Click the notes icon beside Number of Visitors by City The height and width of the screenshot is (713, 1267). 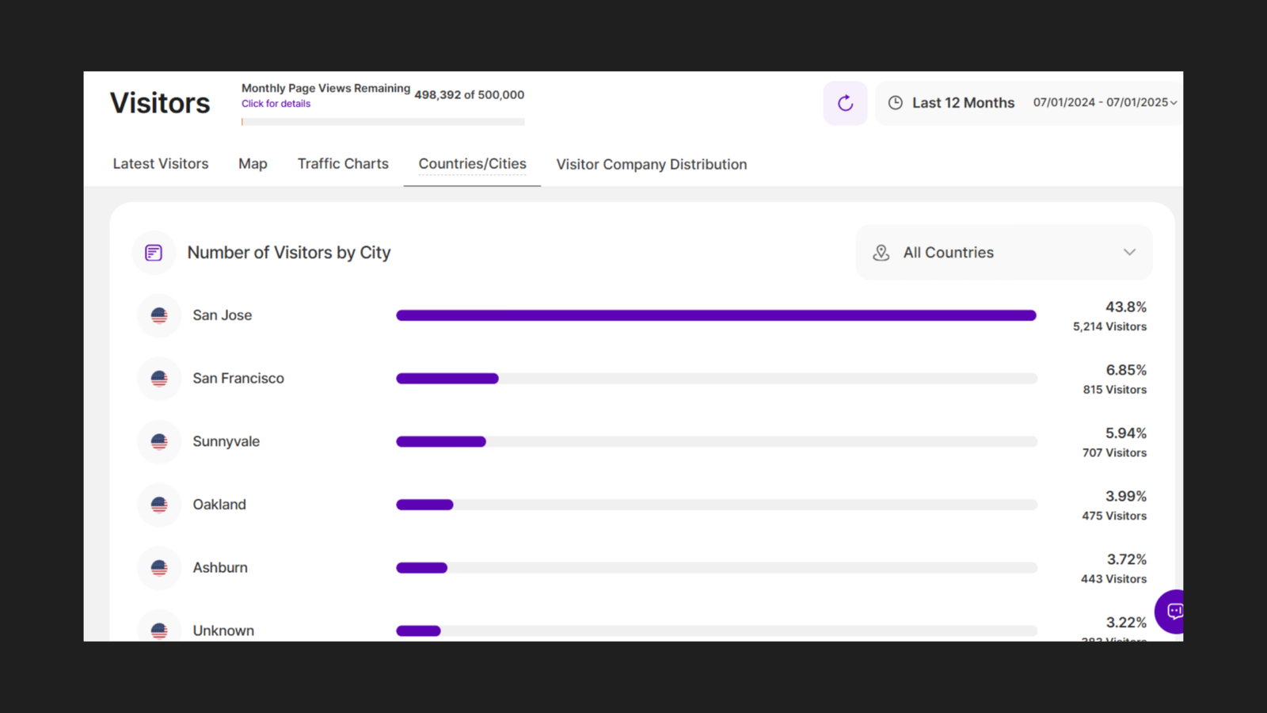click(154, 252)
